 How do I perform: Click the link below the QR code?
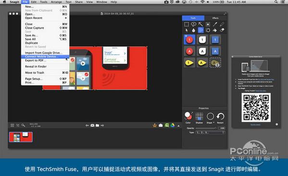pyautogui.click(x=255, y=125)
